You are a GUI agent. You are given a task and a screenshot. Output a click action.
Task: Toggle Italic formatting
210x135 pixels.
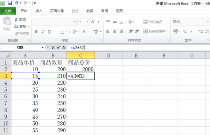[43, 31]
